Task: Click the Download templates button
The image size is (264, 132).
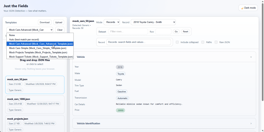Action: [x=45, y=22]
